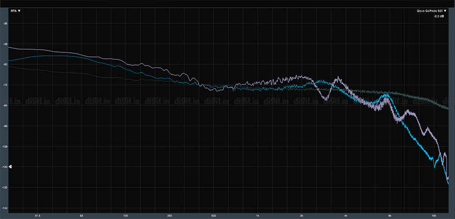Click the 2k frequency axis label

302,216
